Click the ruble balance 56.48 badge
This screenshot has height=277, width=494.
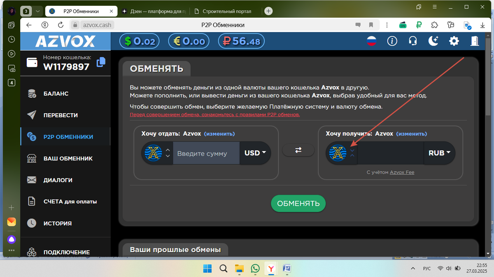click(241, 41)
